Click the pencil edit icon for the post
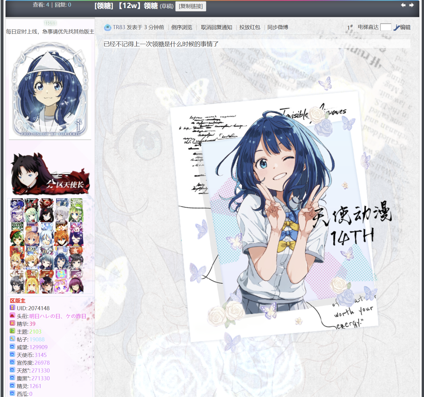424x397 pixels. tap(397, 27)
